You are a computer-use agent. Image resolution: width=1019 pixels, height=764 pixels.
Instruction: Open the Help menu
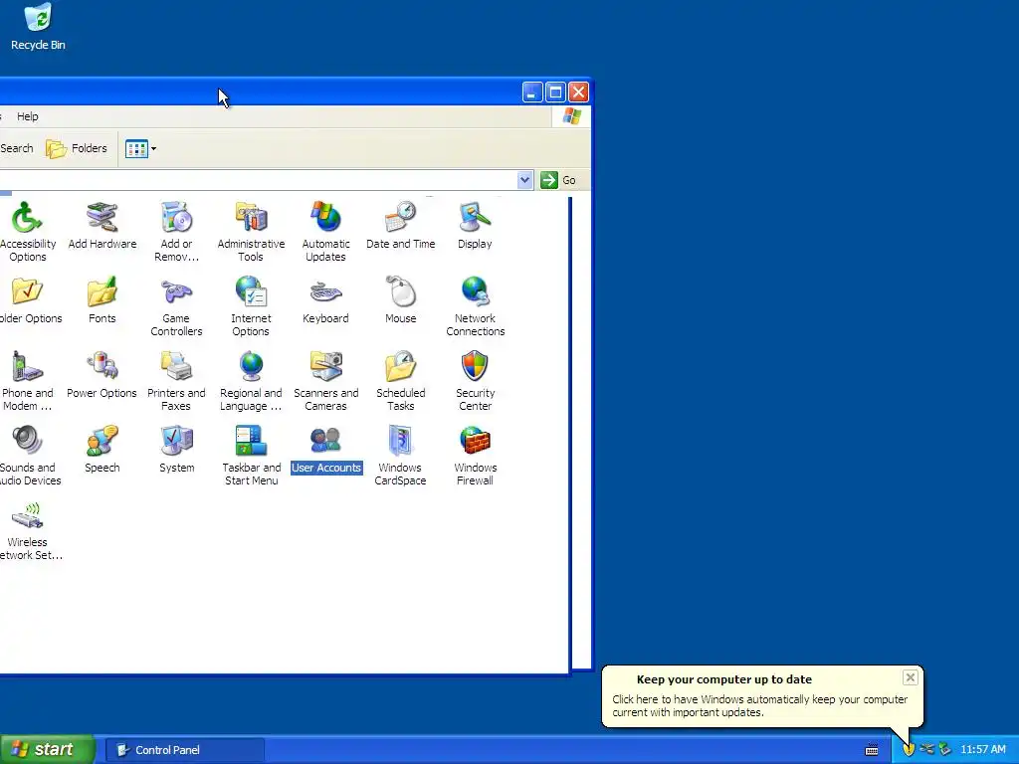click(x=27, y=116)
